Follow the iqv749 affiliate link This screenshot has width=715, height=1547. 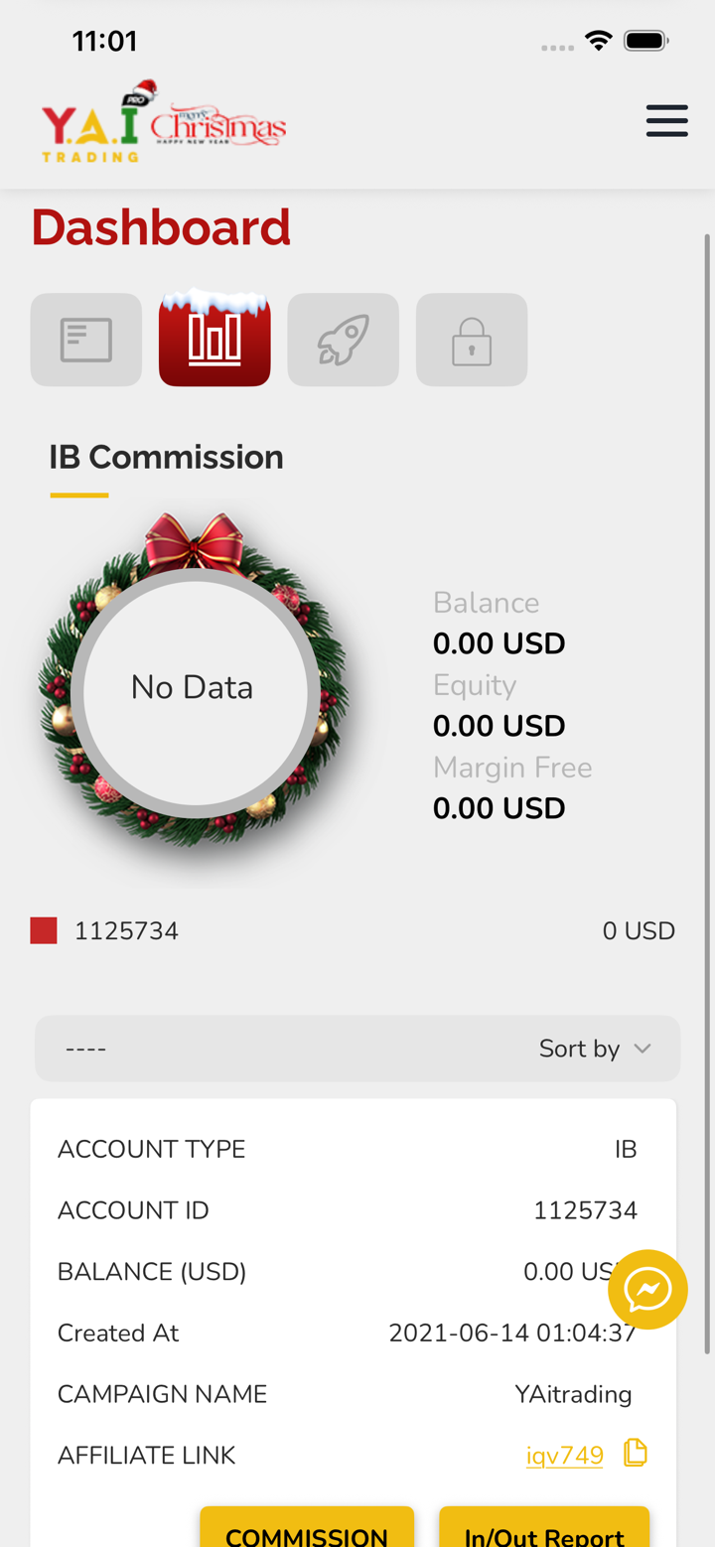[x=564, y=1456]
